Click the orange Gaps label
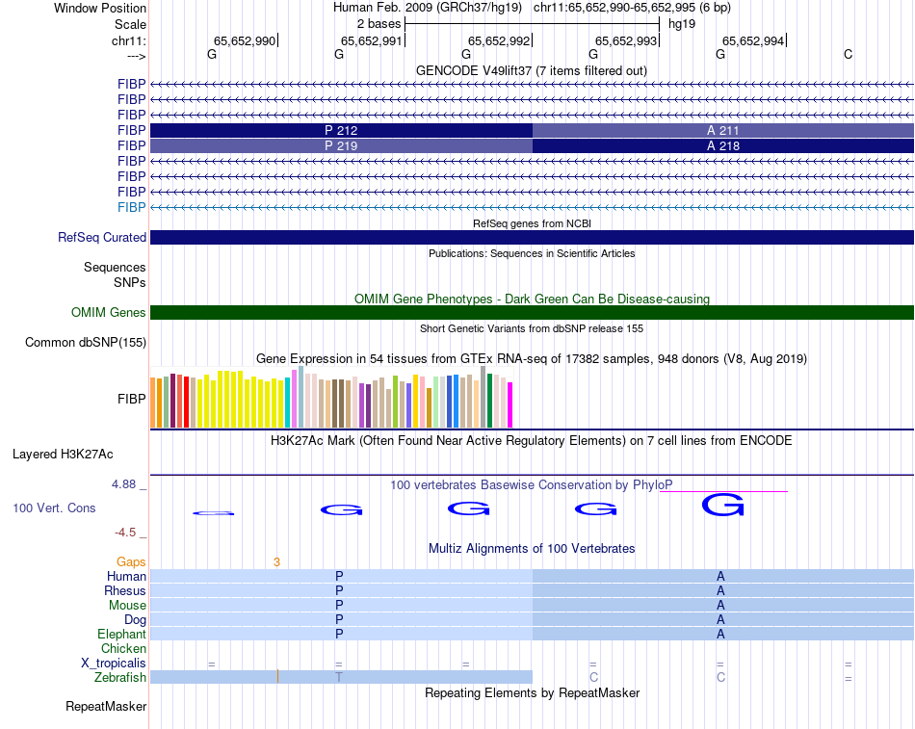The image size is (915, 729). click(x=131, y=562)
